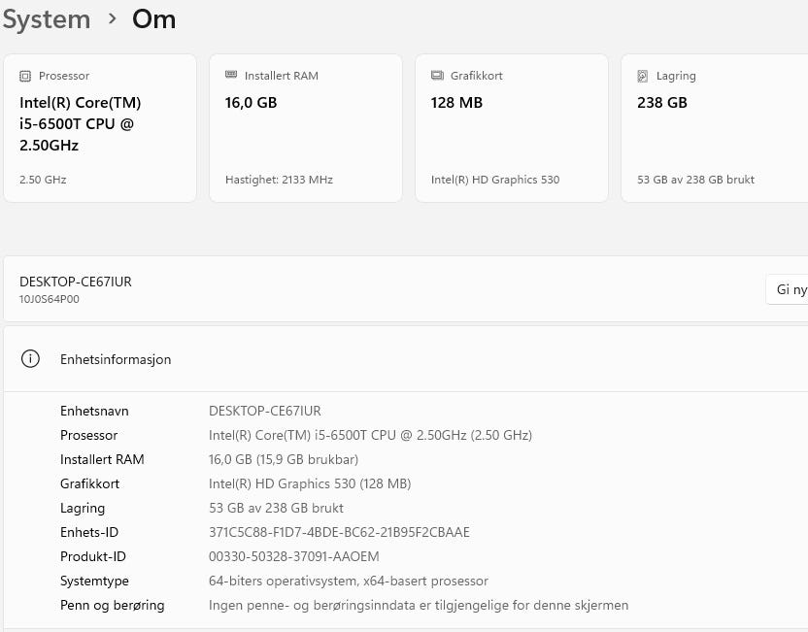
Task: Click the Om page title
Action: coord(153,19)
